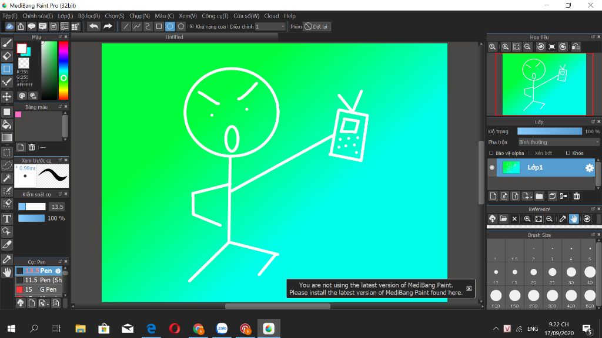Click the horizontal canvas scrollbar
Screen dimensions: 602x338
(x=277, y=306)
